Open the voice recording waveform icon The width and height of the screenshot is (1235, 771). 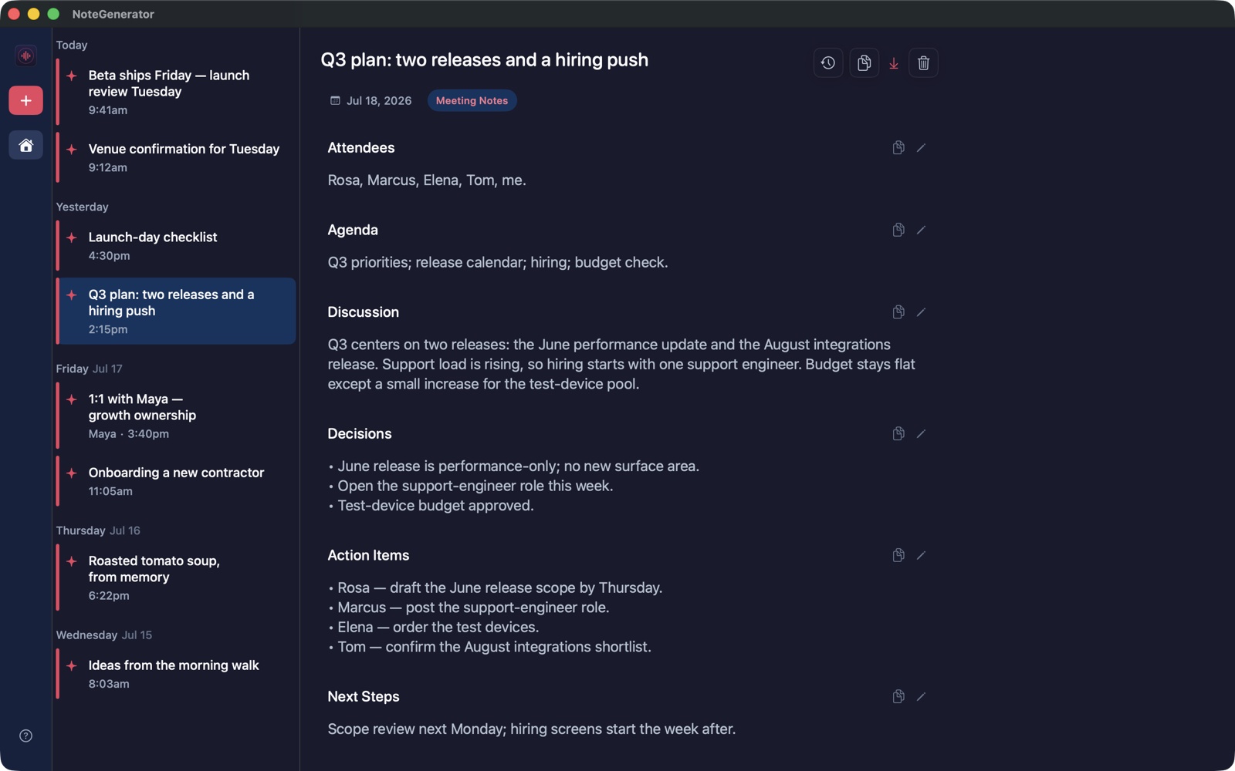tap(25, 56)
